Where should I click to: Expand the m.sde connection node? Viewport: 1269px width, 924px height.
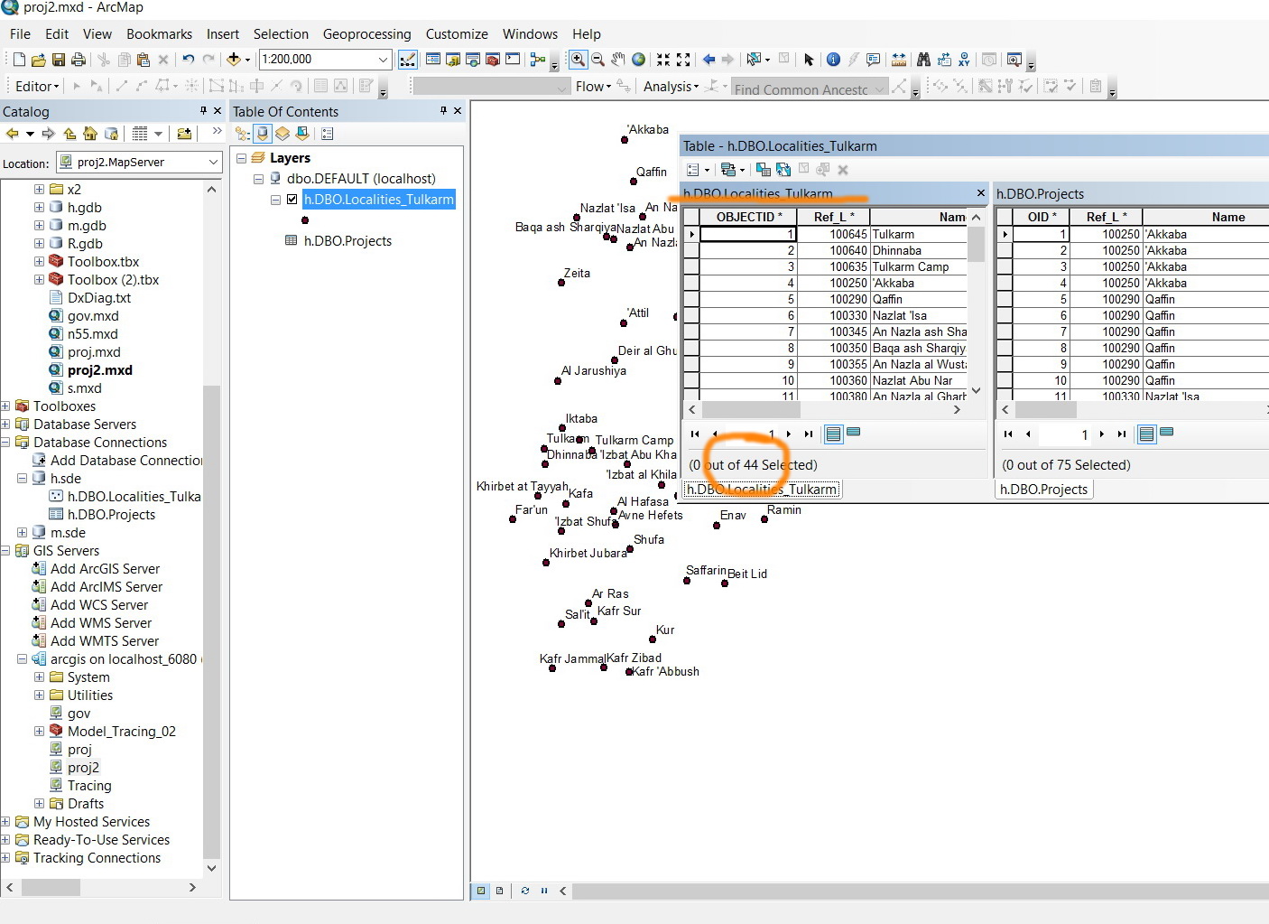[22, 533]
